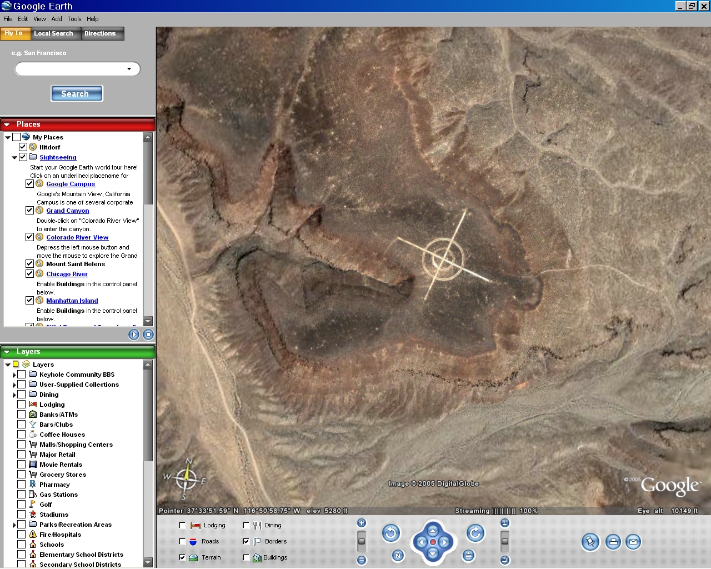Check the Schools layer checkbox
Viewport: 711px width, 569px height.
(21, 545)
